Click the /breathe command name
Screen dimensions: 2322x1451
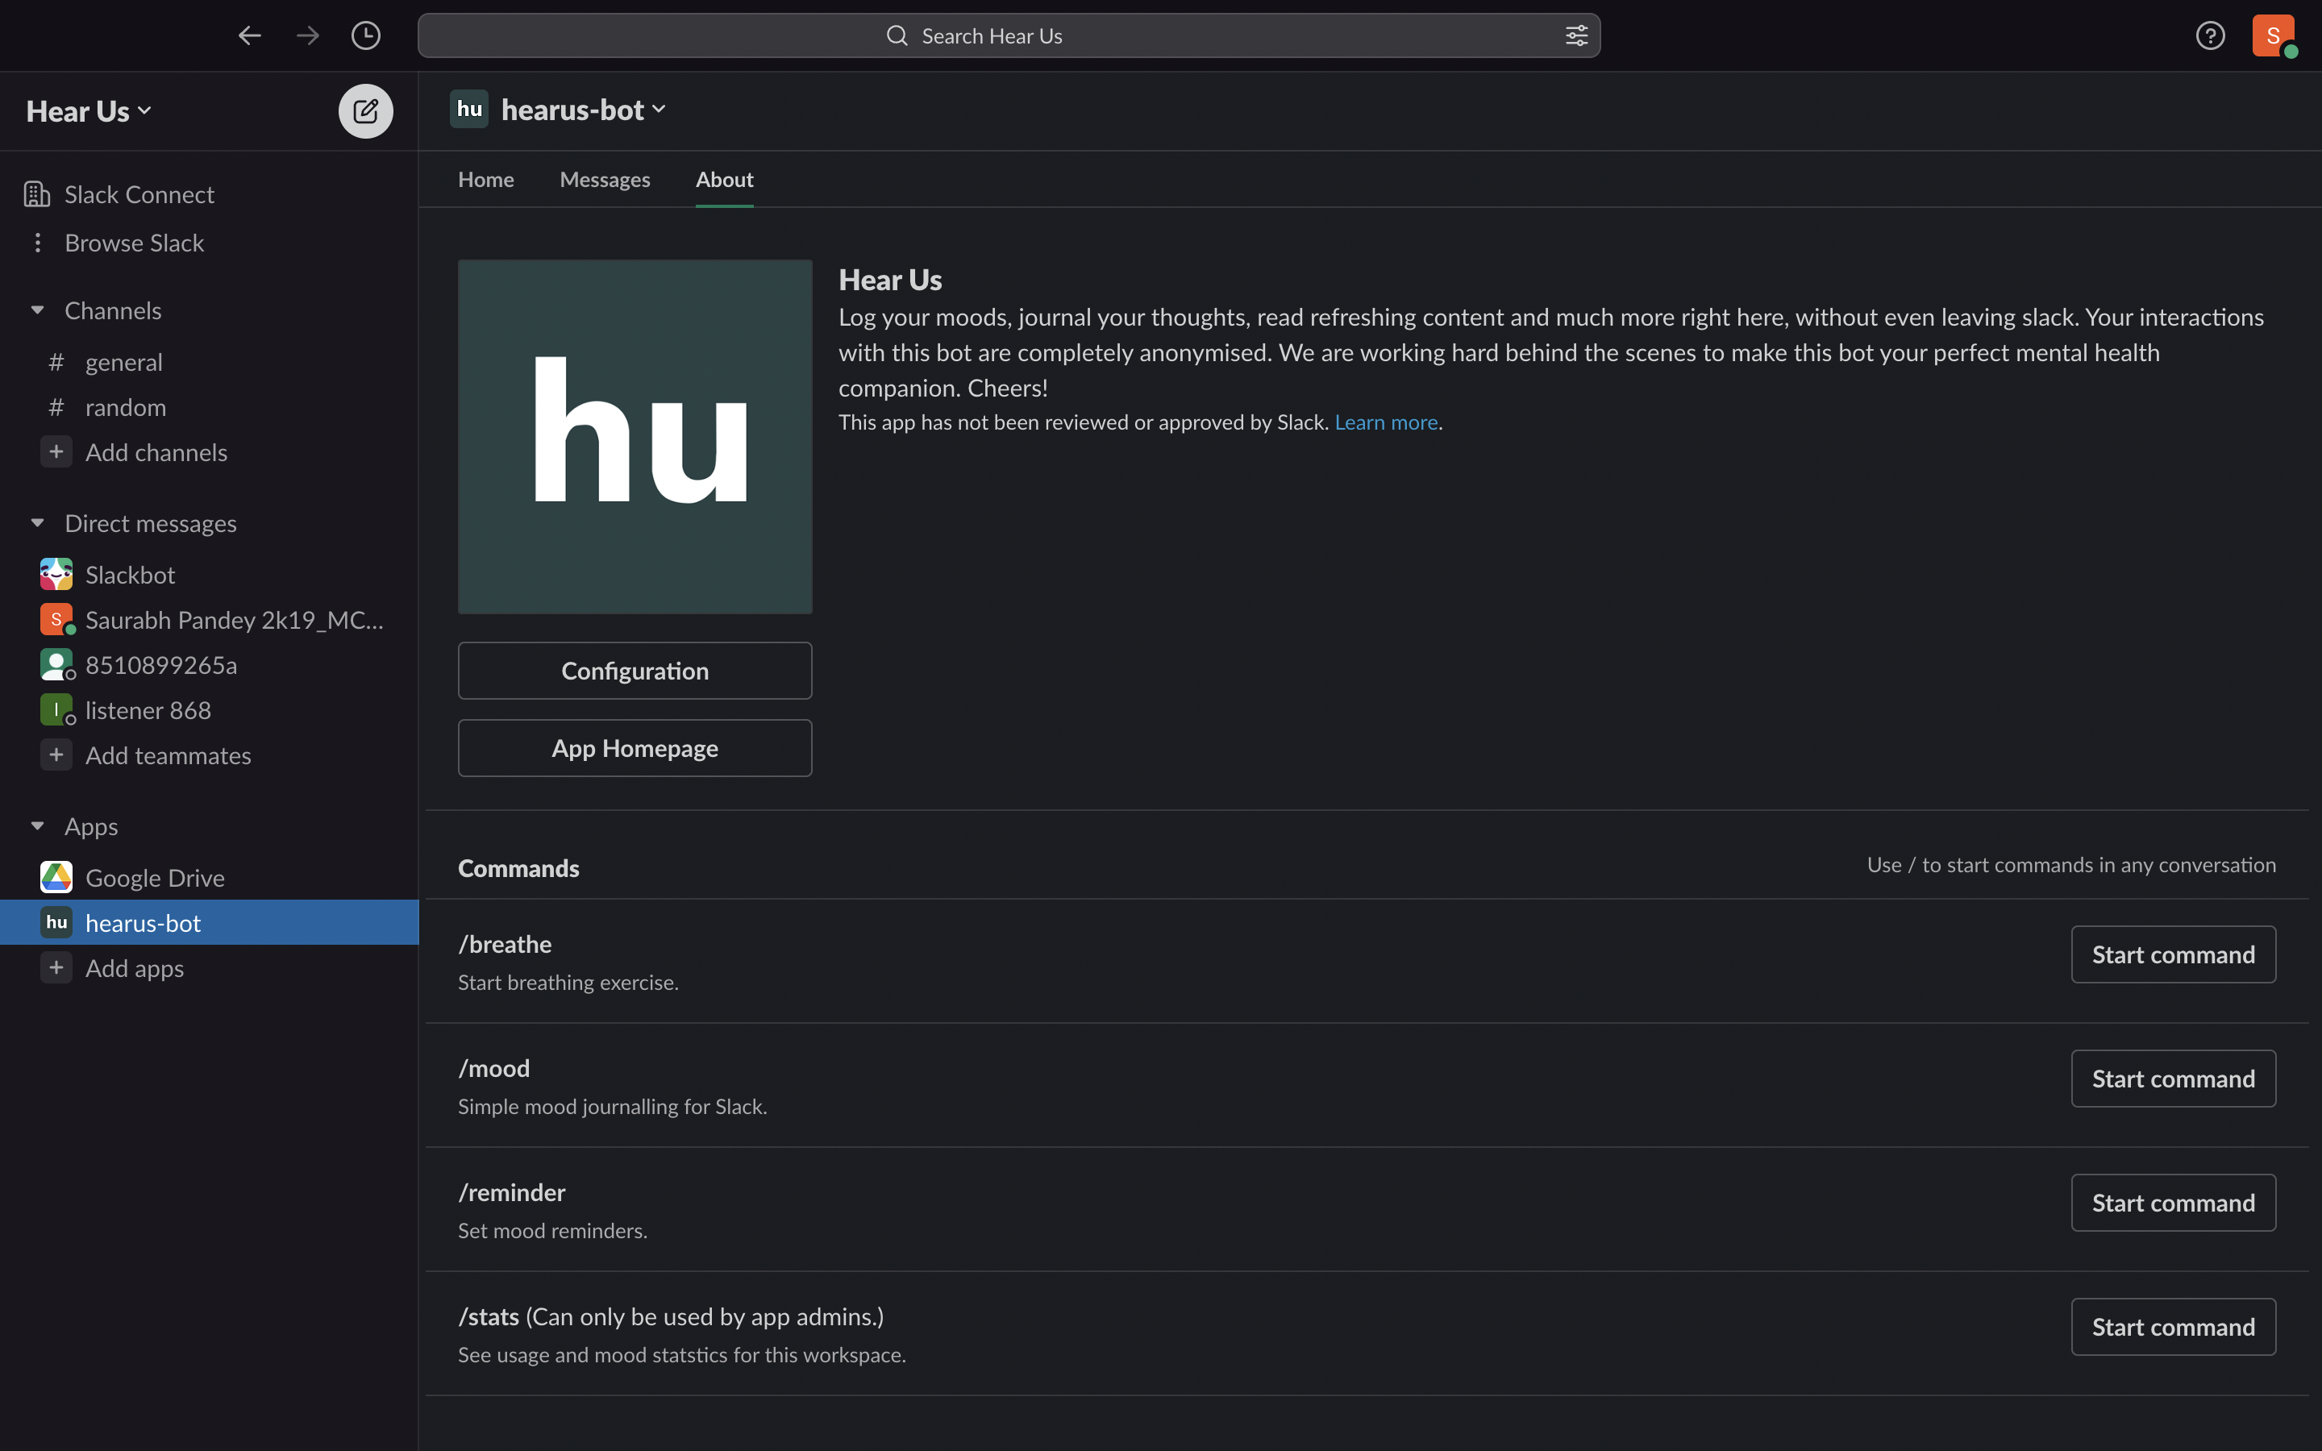(x=505, y=944)
